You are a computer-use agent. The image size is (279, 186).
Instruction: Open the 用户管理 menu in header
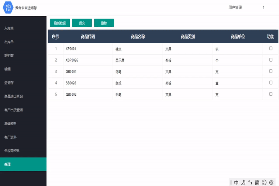(x=235, y=8)
